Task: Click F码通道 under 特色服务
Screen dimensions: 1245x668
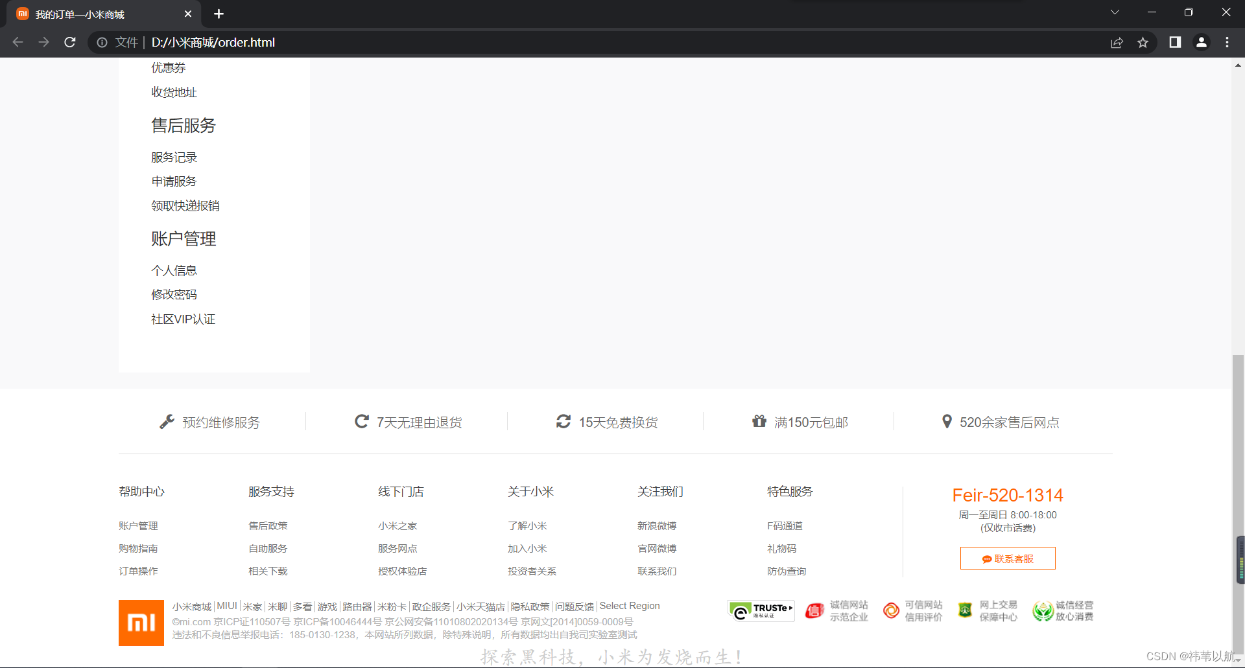Action: [x=785, y=525]
